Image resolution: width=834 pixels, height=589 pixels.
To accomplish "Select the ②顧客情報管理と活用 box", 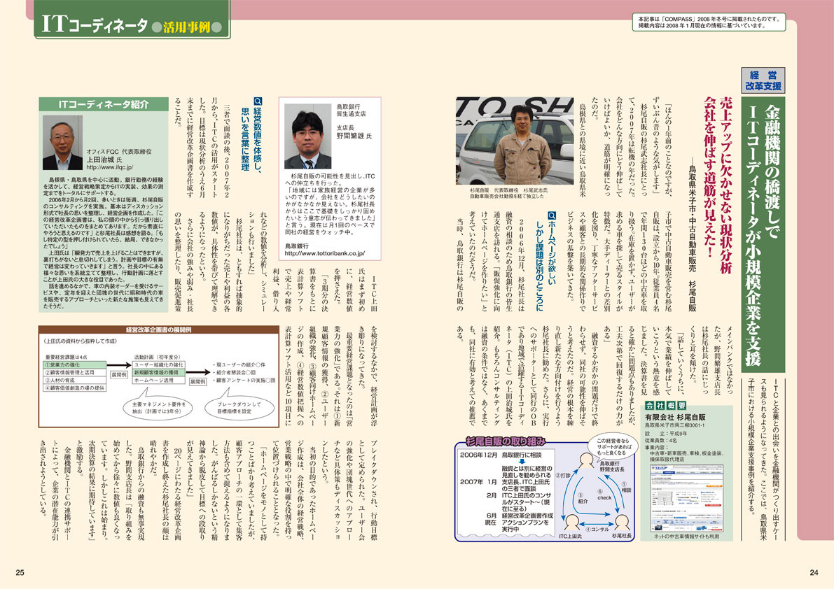I will click(74, 373).
